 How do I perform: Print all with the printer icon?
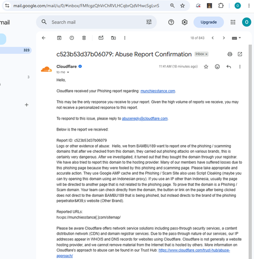[x=230, y=54]
